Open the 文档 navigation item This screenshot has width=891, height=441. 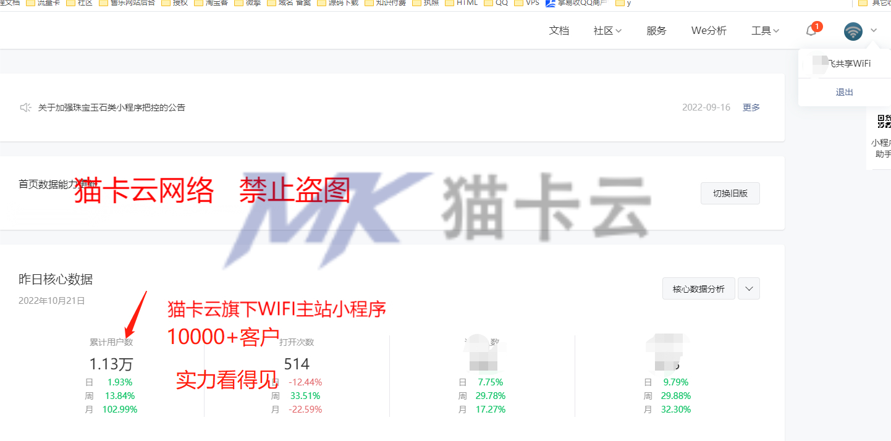point(559,30)
